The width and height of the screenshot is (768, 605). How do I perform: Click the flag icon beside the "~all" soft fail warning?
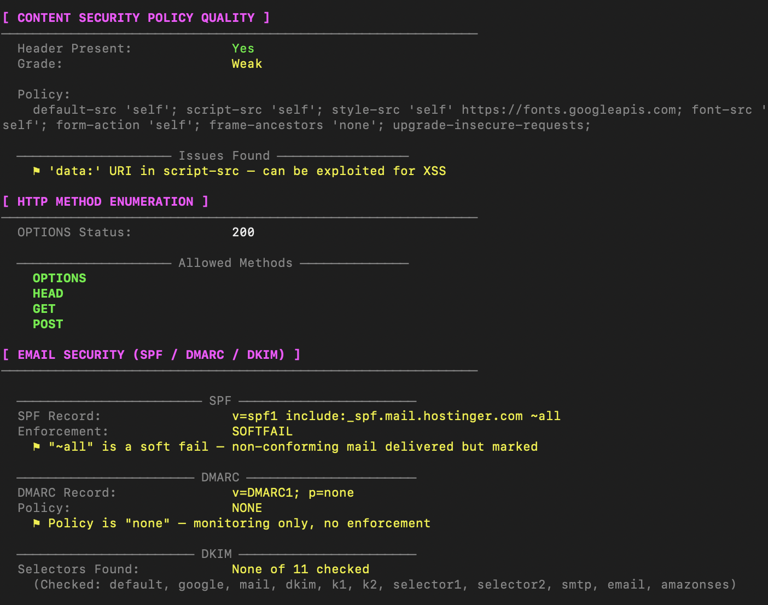coord(37,447)
